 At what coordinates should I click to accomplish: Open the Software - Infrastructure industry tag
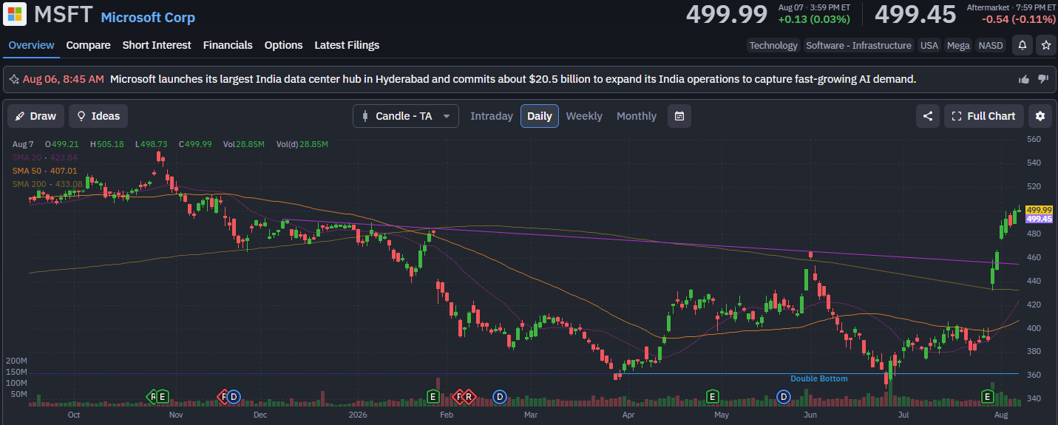click(x=858, y=45)
